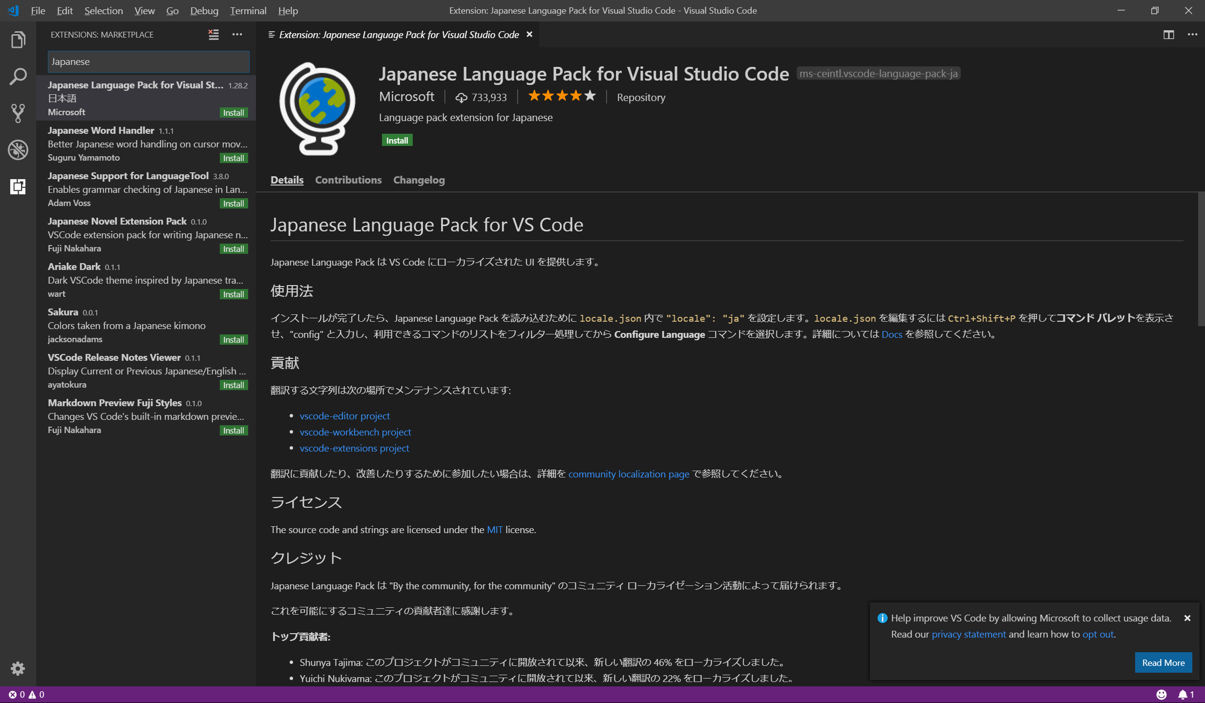Install Japanese Language Pack from the list
The image size is (1205, 703).
[233, 112]
